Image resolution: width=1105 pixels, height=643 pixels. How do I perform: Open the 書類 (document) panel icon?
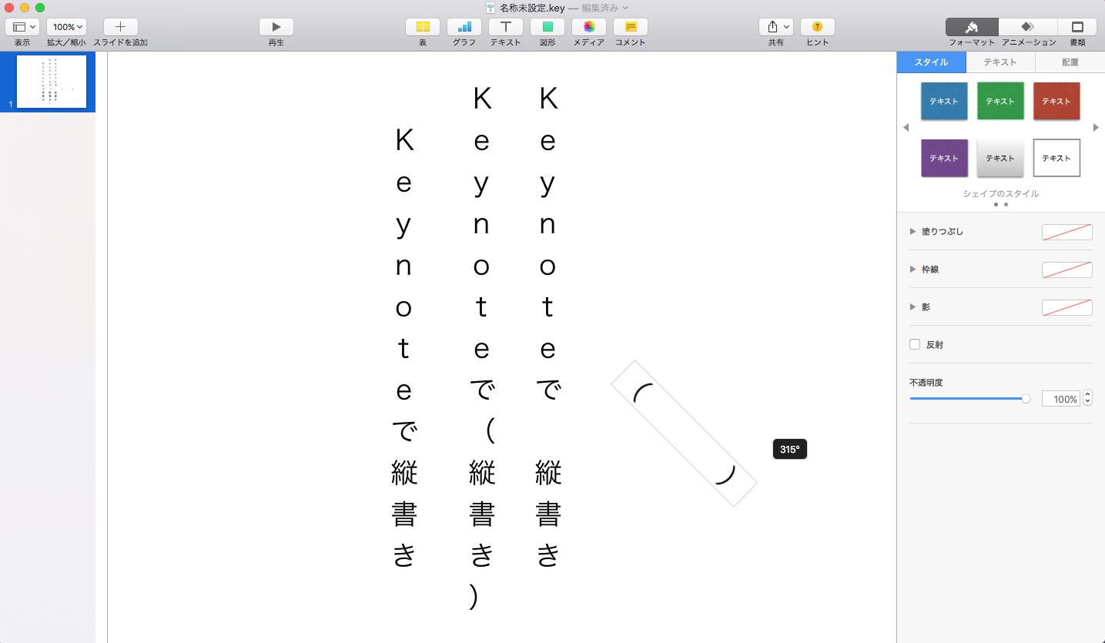click(x=1077, y=27)
